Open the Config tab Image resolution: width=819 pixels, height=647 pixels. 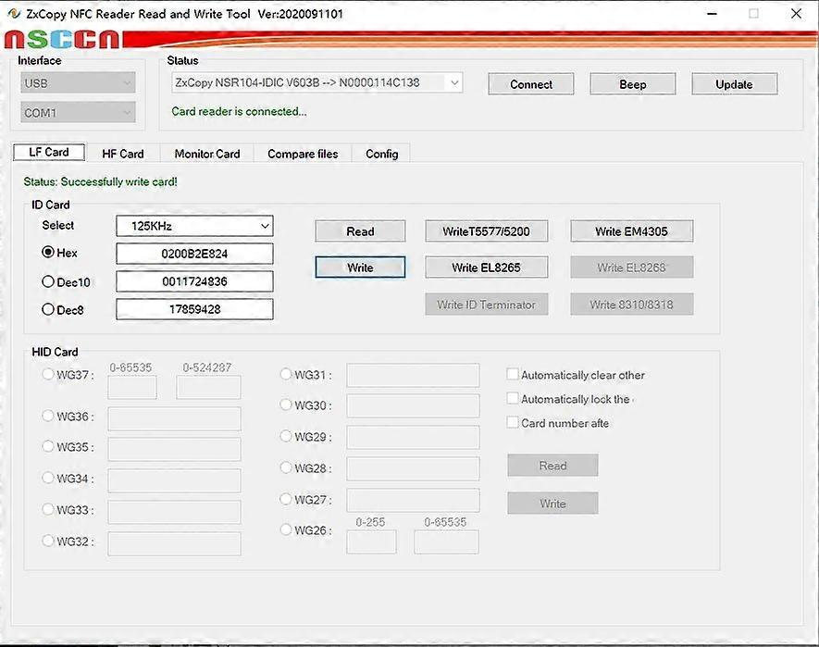click(381, 154)
